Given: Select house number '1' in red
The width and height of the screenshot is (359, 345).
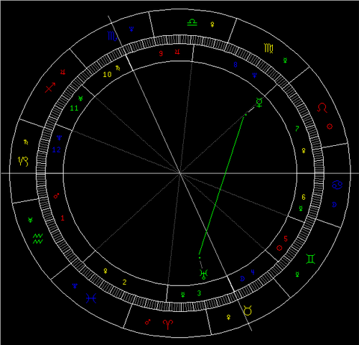Looking at the screenshot, I should (x=62, y=218).
